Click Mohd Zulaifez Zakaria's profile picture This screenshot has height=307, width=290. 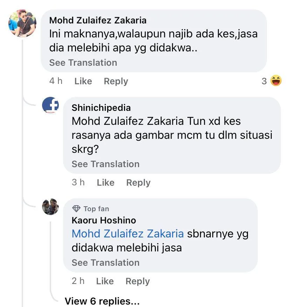pos(22,23)
